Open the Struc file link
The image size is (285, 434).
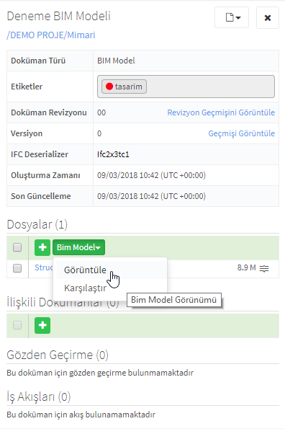pos(44,267)
